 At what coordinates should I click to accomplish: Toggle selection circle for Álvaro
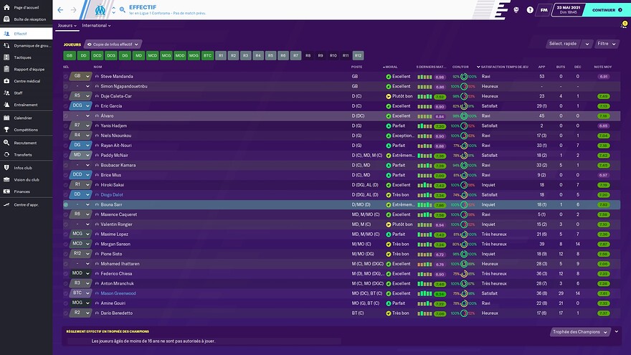point(66,115)
